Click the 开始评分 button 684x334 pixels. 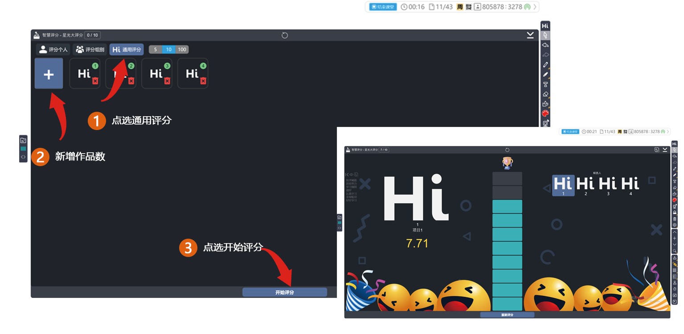[284, 293]
